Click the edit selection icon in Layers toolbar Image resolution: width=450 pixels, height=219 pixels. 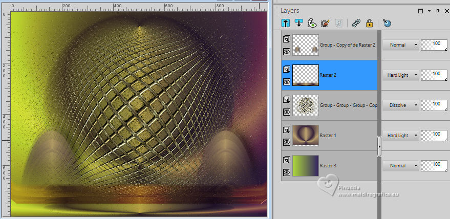pos(325,23)
